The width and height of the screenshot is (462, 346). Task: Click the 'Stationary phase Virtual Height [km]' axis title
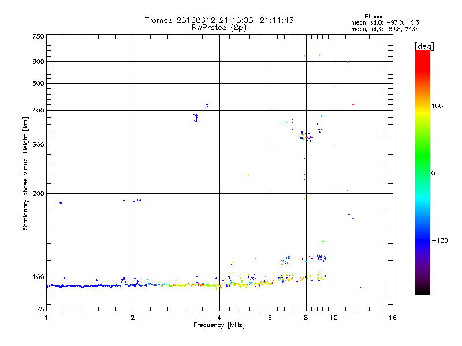[x=25, y=173]
